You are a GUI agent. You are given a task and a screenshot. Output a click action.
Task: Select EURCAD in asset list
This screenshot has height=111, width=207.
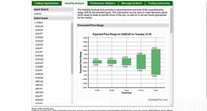[x=39, y=60]
